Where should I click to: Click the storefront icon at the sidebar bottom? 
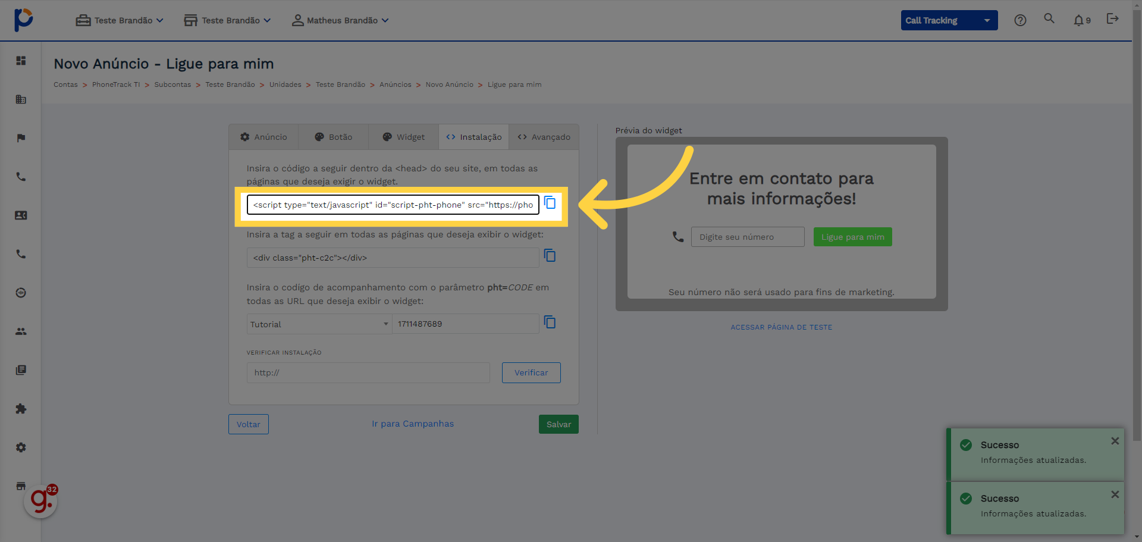21,485
